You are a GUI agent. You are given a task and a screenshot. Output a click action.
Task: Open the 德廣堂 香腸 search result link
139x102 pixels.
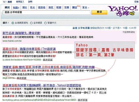click(49, 67)
